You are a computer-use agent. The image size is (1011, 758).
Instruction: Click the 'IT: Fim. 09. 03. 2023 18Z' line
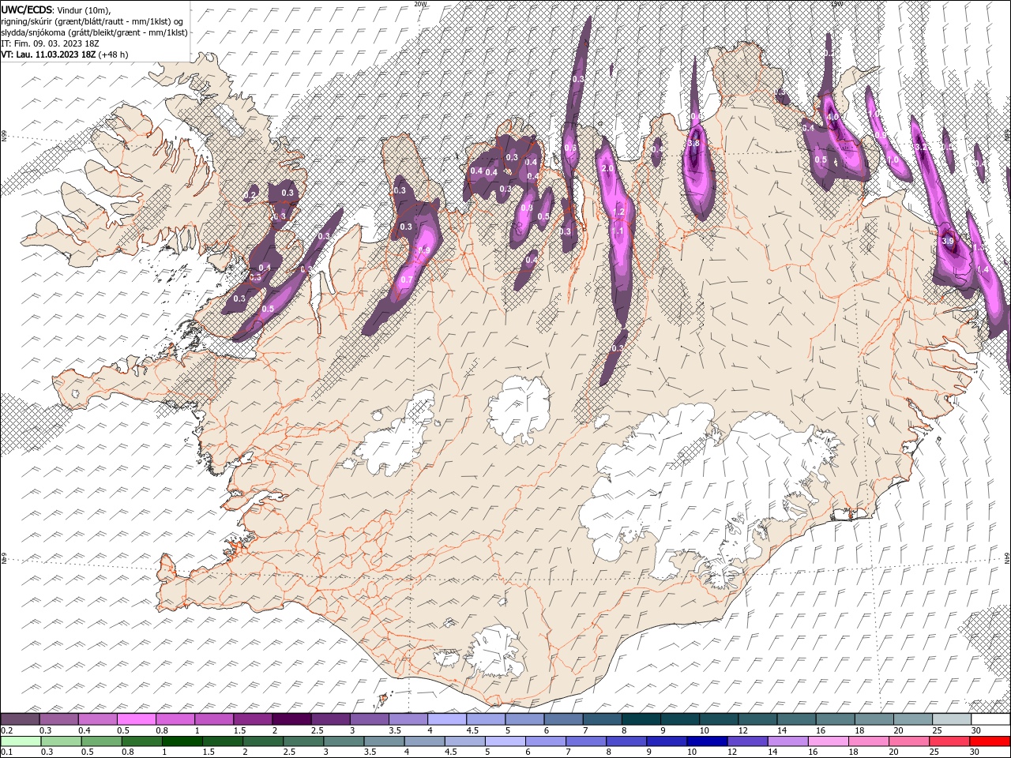50,43
